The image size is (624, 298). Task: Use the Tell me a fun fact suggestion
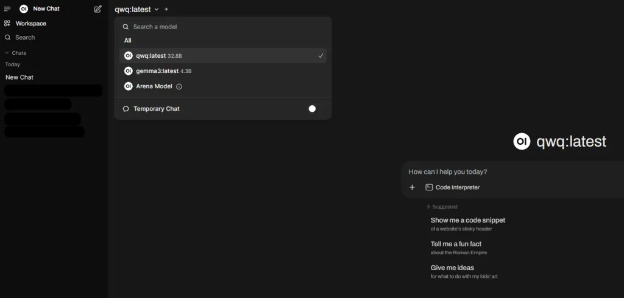pyautogui.click(x=458, y=248)
